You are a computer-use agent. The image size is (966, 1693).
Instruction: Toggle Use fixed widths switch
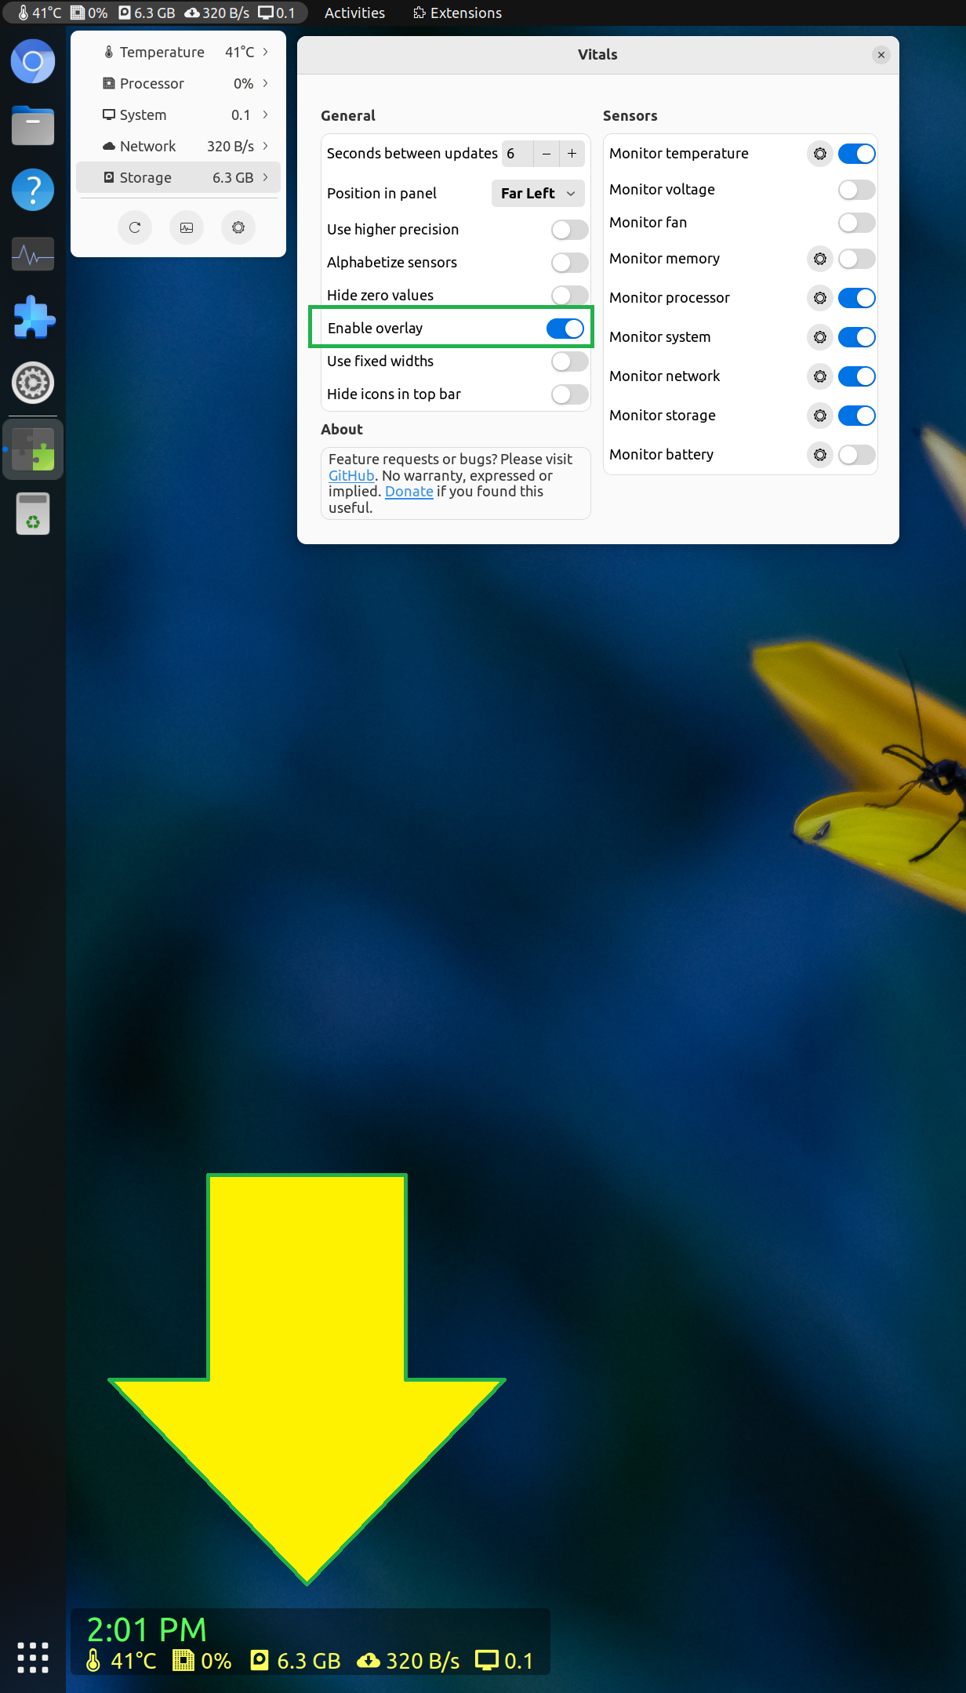pos(570,361)
